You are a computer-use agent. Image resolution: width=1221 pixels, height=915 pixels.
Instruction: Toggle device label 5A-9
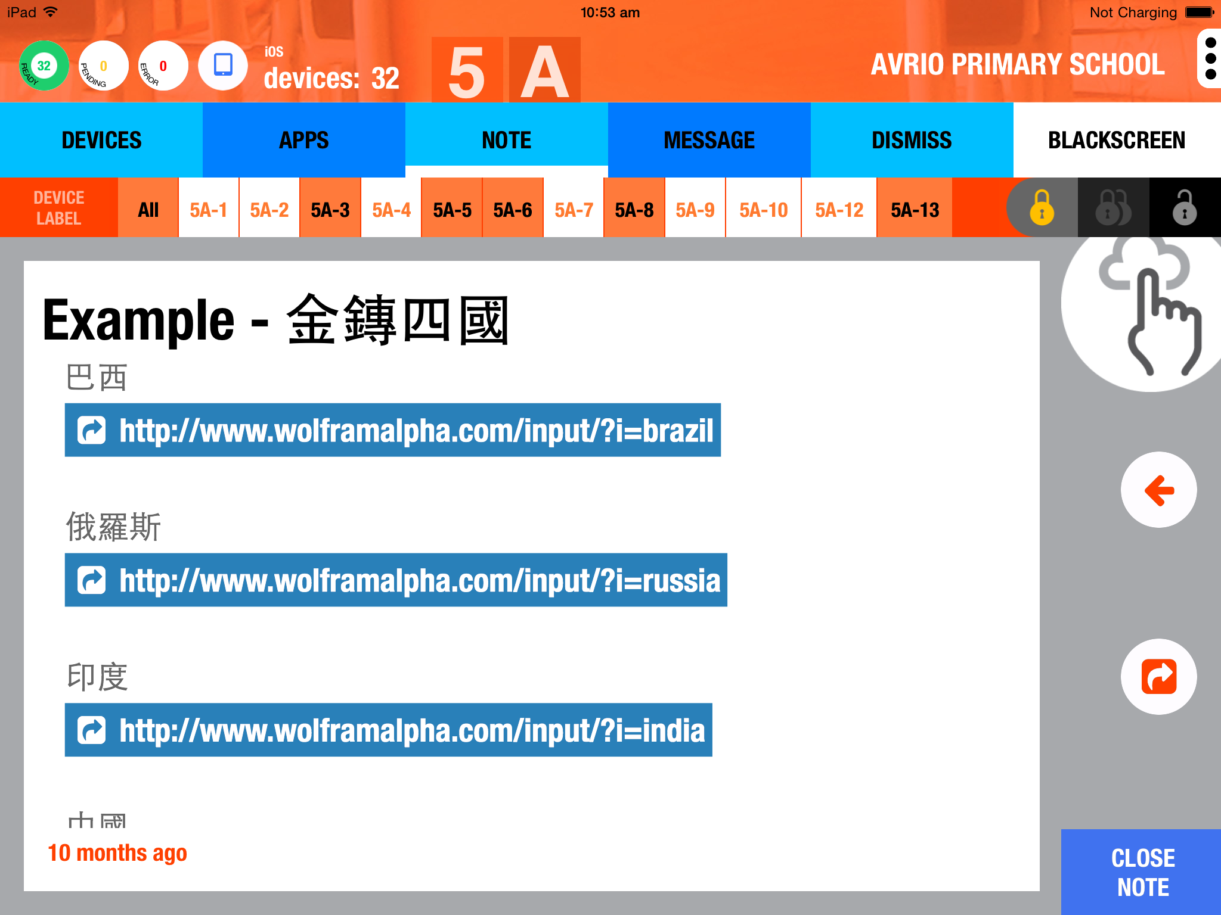coord(695,207)
